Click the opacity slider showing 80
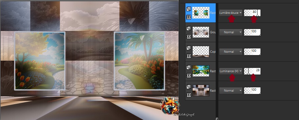Image resolution: width=299 pixels, height=120 pixels. (x=252, y=13)
